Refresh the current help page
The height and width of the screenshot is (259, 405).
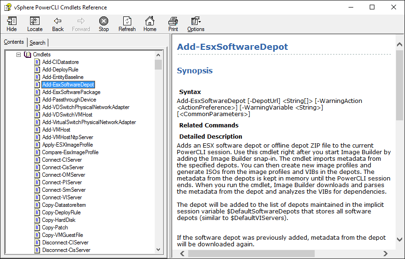pyautogui.click(x=127, y=24)
